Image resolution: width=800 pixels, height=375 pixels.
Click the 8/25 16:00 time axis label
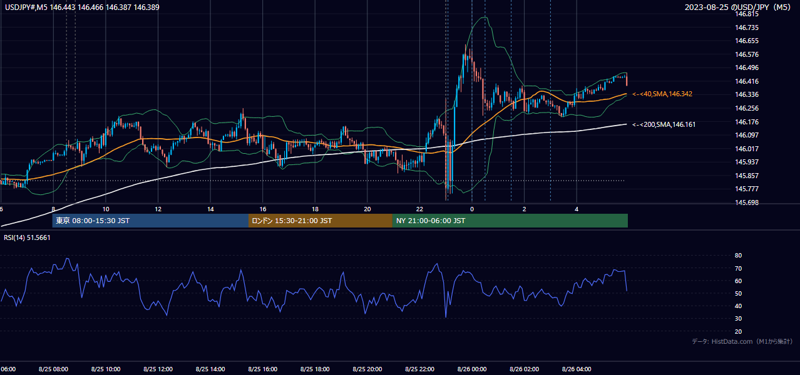[x=263, y=369]
